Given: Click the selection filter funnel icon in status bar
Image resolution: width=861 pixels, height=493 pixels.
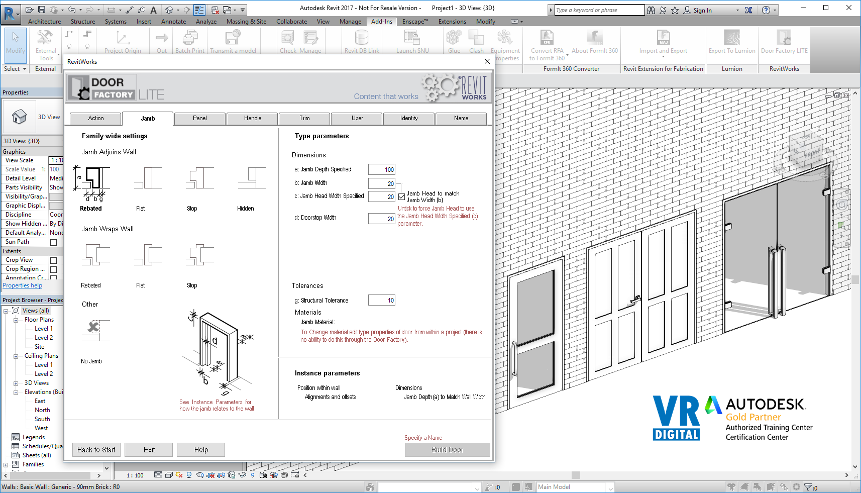Looking at the screenshot, I should (x=808, y=487).
